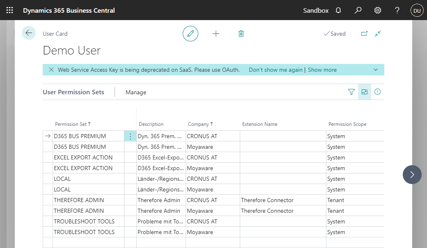Open the card in new window
This screenshot has width=427, height=248.
tap(364, 34)
